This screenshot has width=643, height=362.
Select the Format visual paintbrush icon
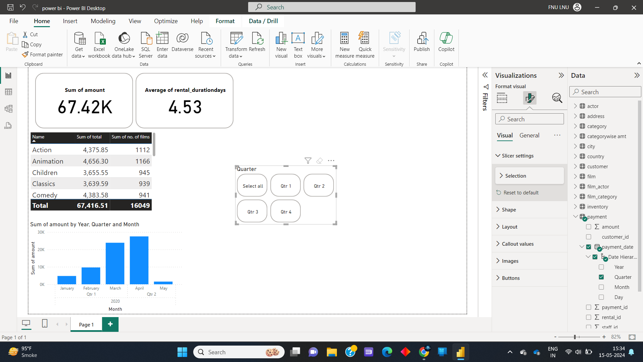530,98
